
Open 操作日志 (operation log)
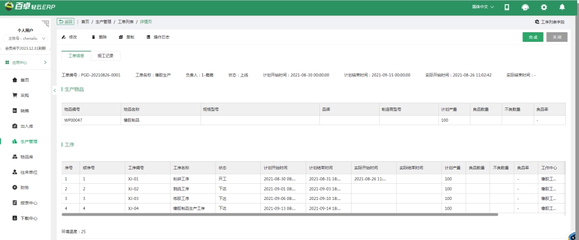pyautogui.click(x=158, y=37)
